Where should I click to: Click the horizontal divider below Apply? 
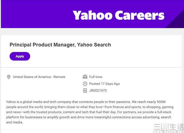(x=91, y=67)
